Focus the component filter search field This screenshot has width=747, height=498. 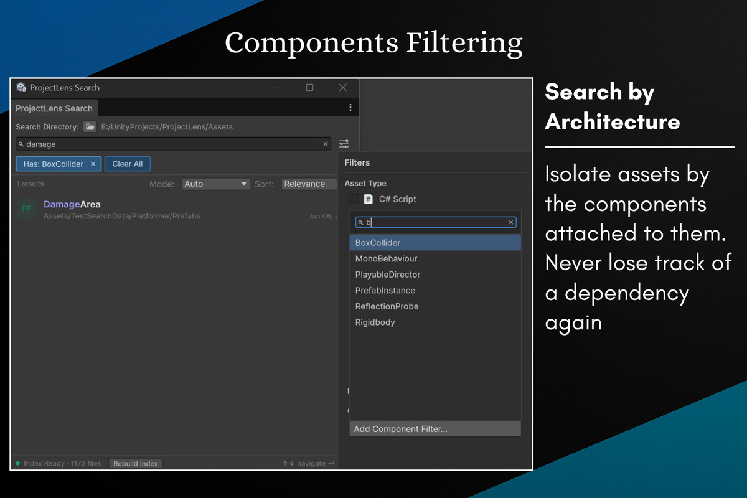click(436, 222)
